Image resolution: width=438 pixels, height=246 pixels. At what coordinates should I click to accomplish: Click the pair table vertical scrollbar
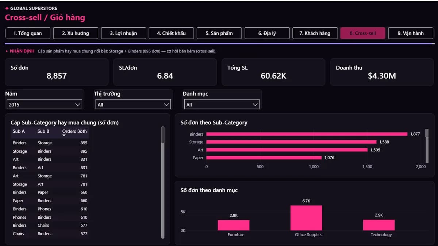pyautogui.click(x=163, y=182)
